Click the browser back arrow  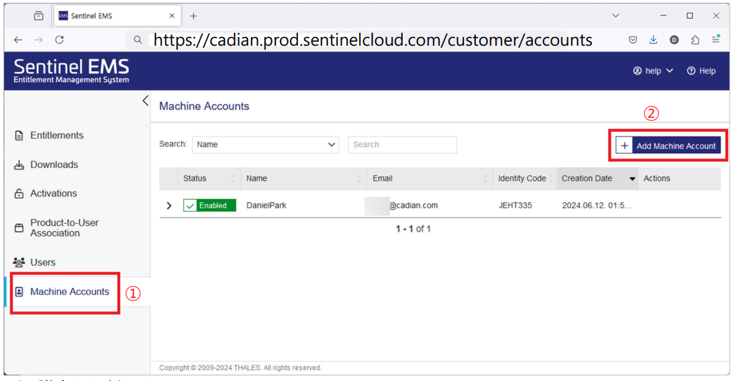click(x=18, y=40)
